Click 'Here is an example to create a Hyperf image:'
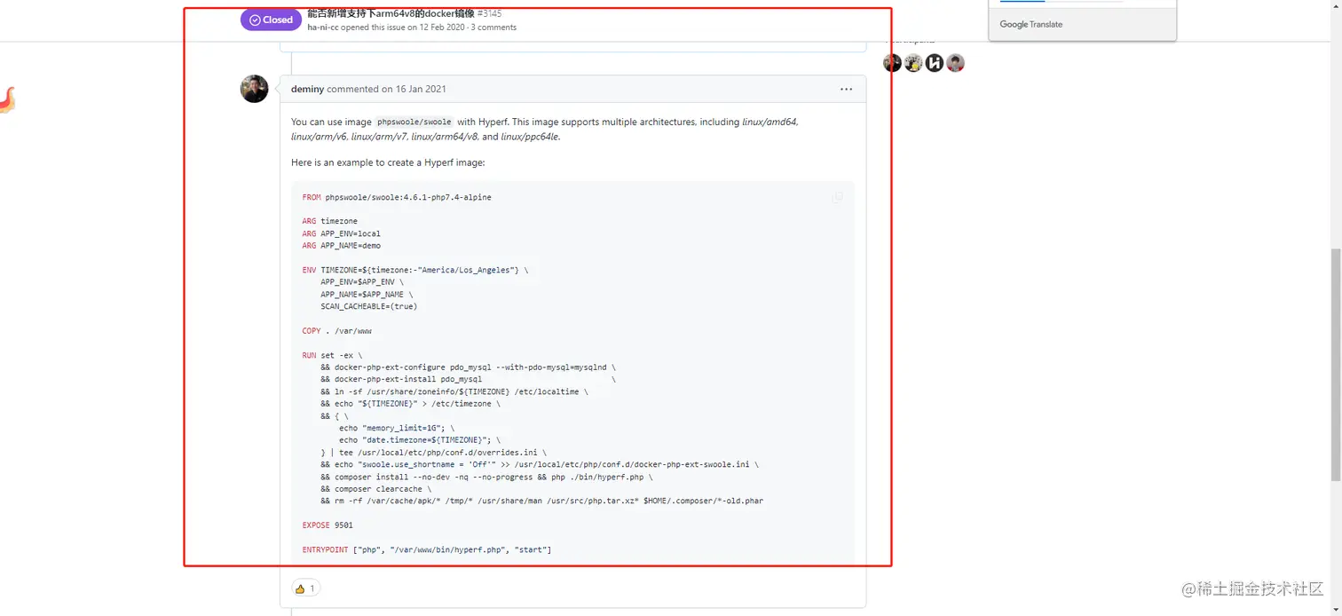 388,162
